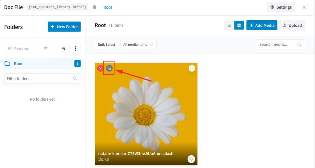The height and width of the screenshot is (168, 315).
Task: Remove the daisy image with red X
Action: click(101, 68)
